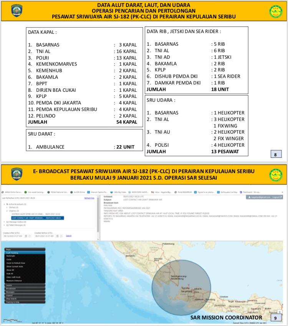Expand the Legend accordion section
The height and width of the screenshot is (326, 288).
tap(25, 295)
